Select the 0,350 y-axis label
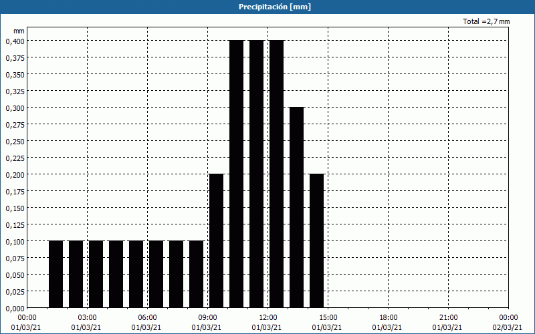 coord(15,74)
